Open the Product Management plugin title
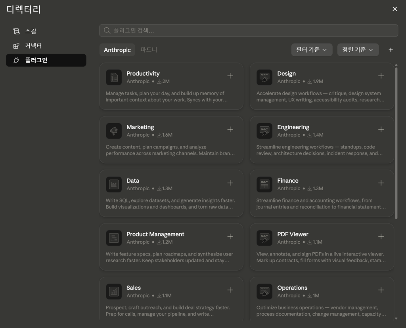 155,234
